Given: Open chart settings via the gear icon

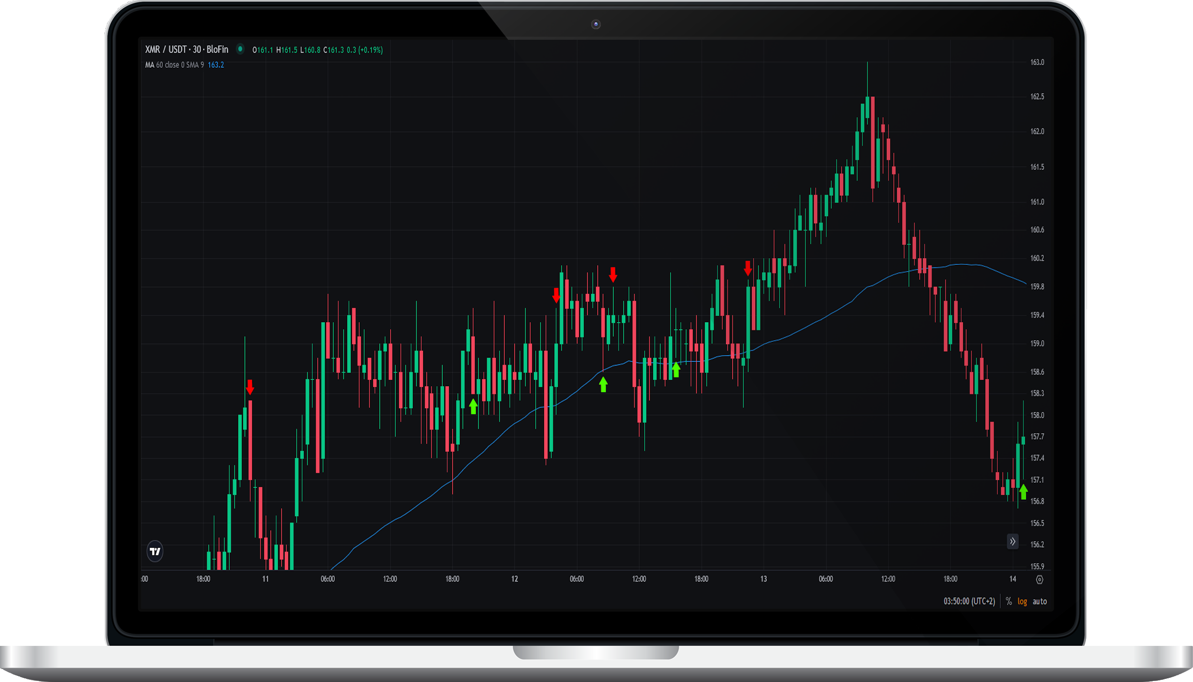Looking at the screenshot, I should (1040, 579).
